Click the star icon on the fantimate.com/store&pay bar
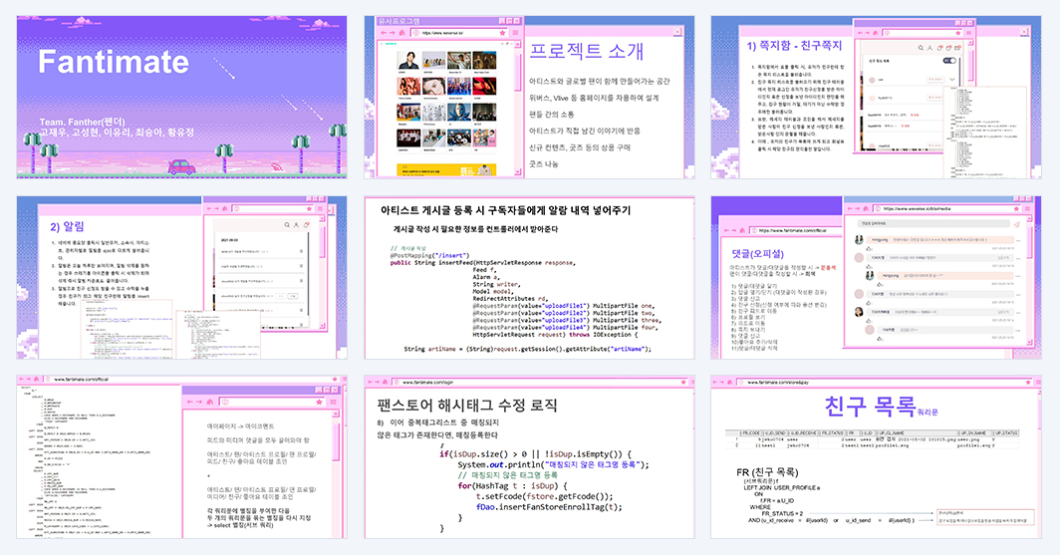Image resolution: width=1060 pixels, height=555 pixels. click(x=1027, y=382)
